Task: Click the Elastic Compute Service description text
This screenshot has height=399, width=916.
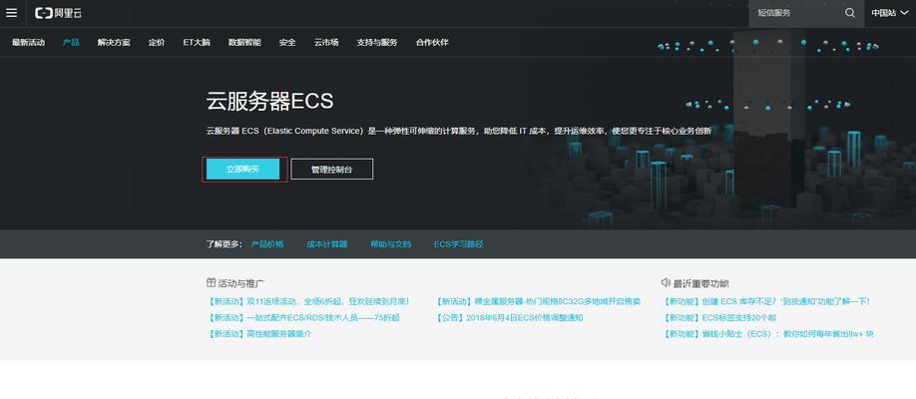Action: 459,131
